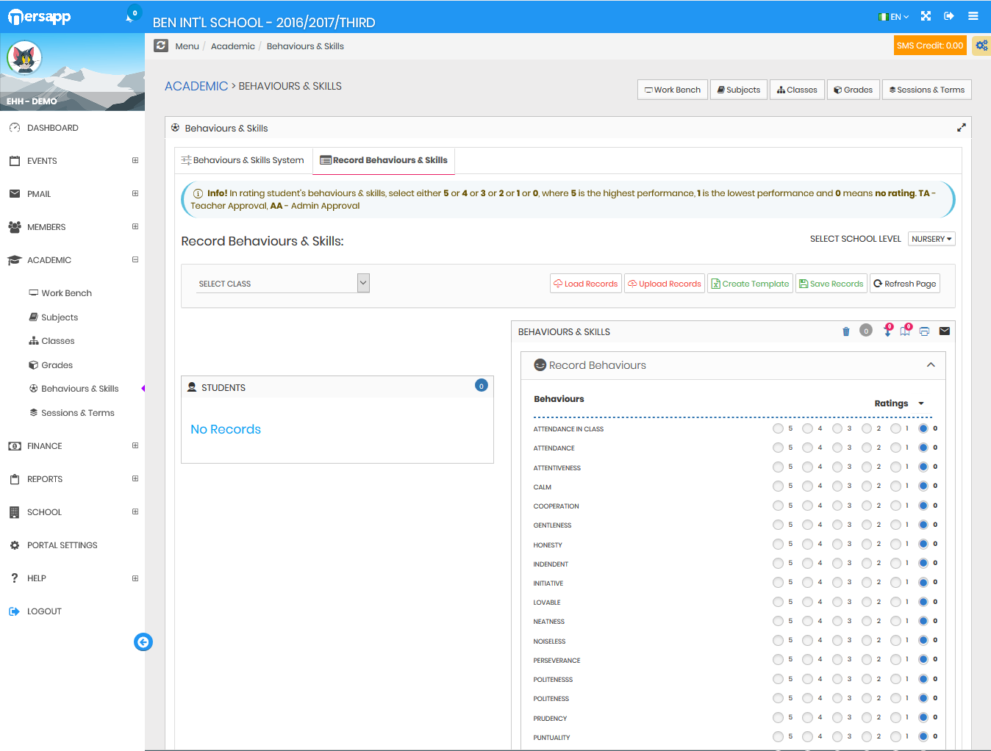Click the Save Records button
Image resolution: width=991 pixels, height=751 pixels.
tap(831, 284)
